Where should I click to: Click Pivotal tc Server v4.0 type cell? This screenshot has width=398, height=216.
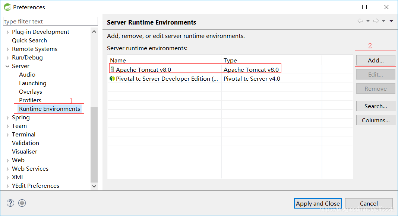[252, 79]
